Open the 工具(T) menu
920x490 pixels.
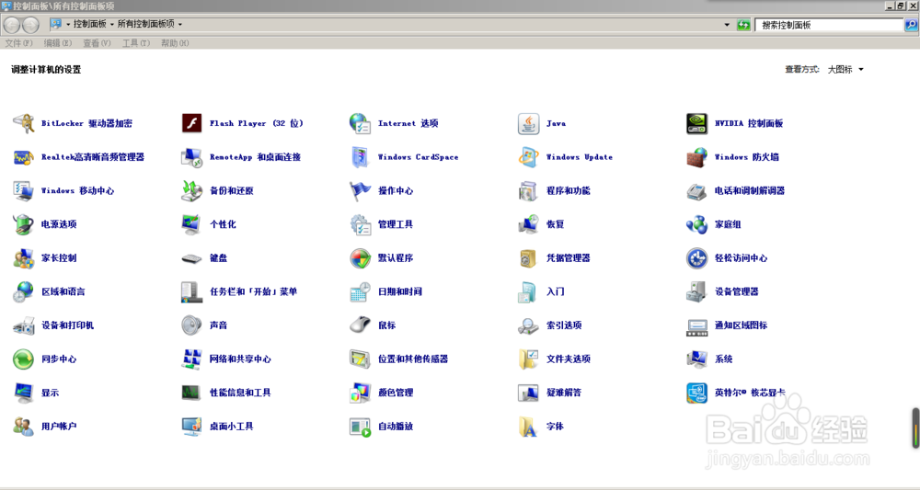click(x=135, y=43)
